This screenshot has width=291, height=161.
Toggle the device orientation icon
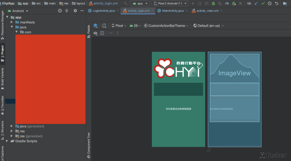104,26
